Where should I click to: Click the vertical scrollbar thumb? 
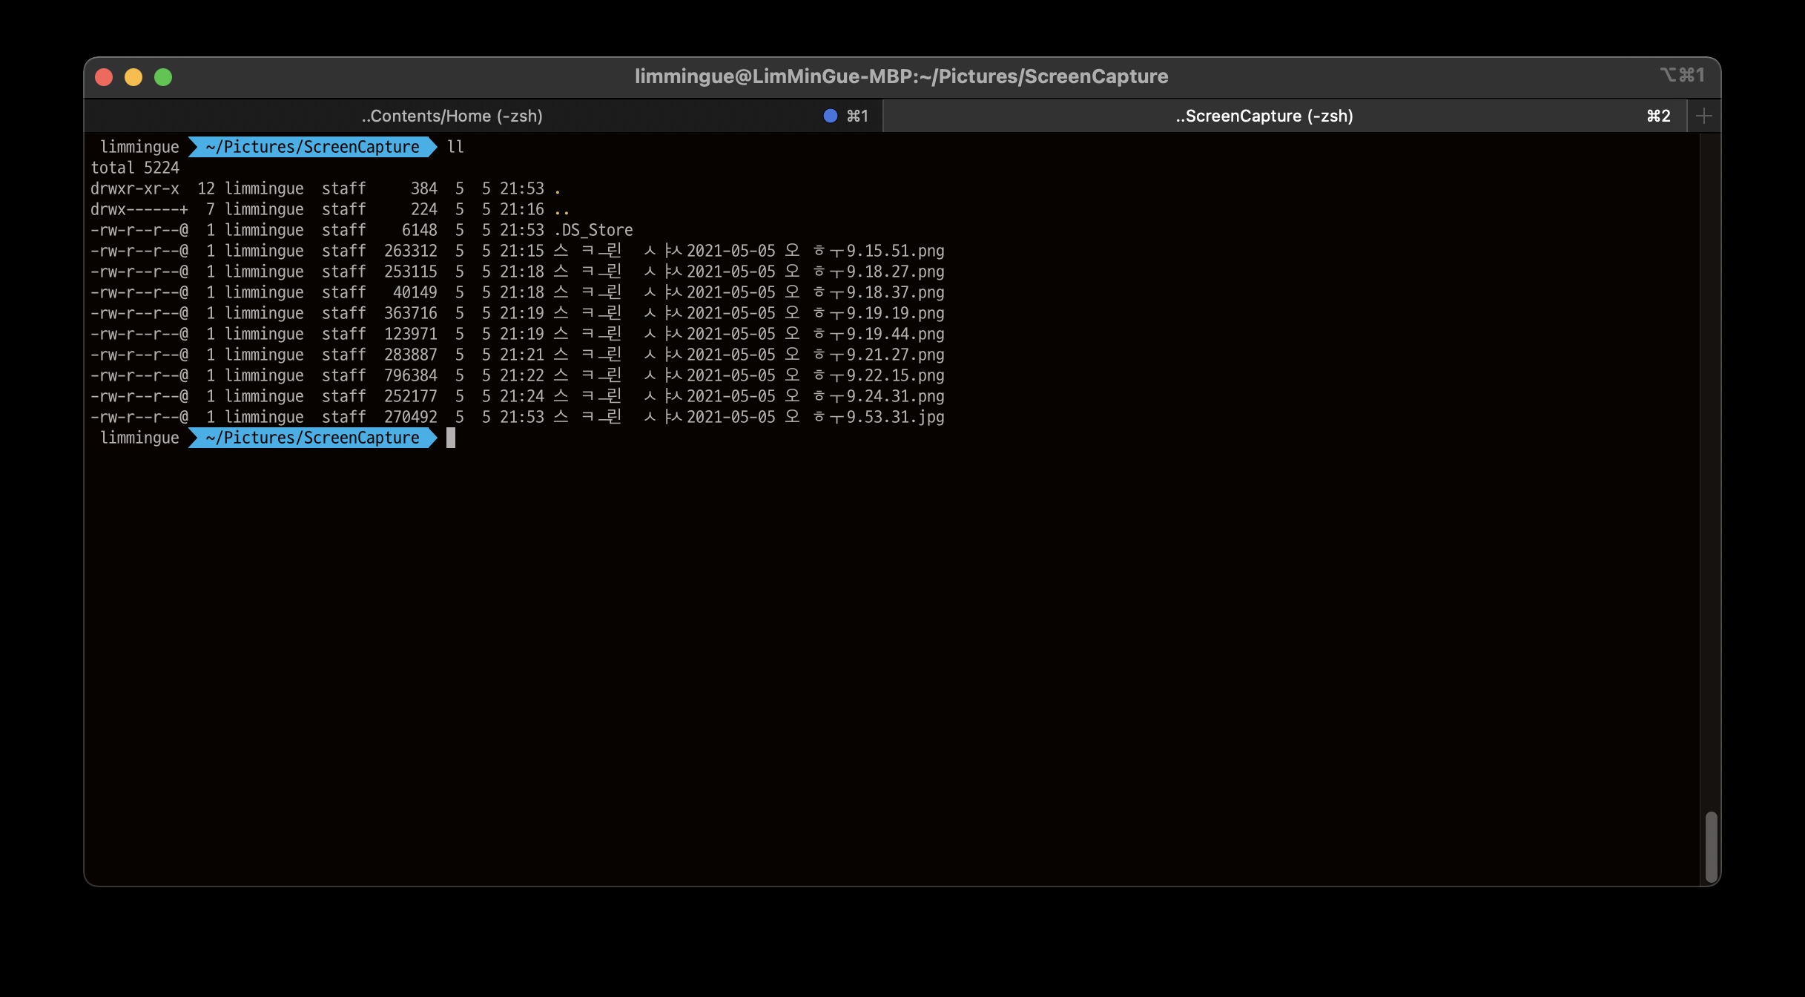(1710, 846)
